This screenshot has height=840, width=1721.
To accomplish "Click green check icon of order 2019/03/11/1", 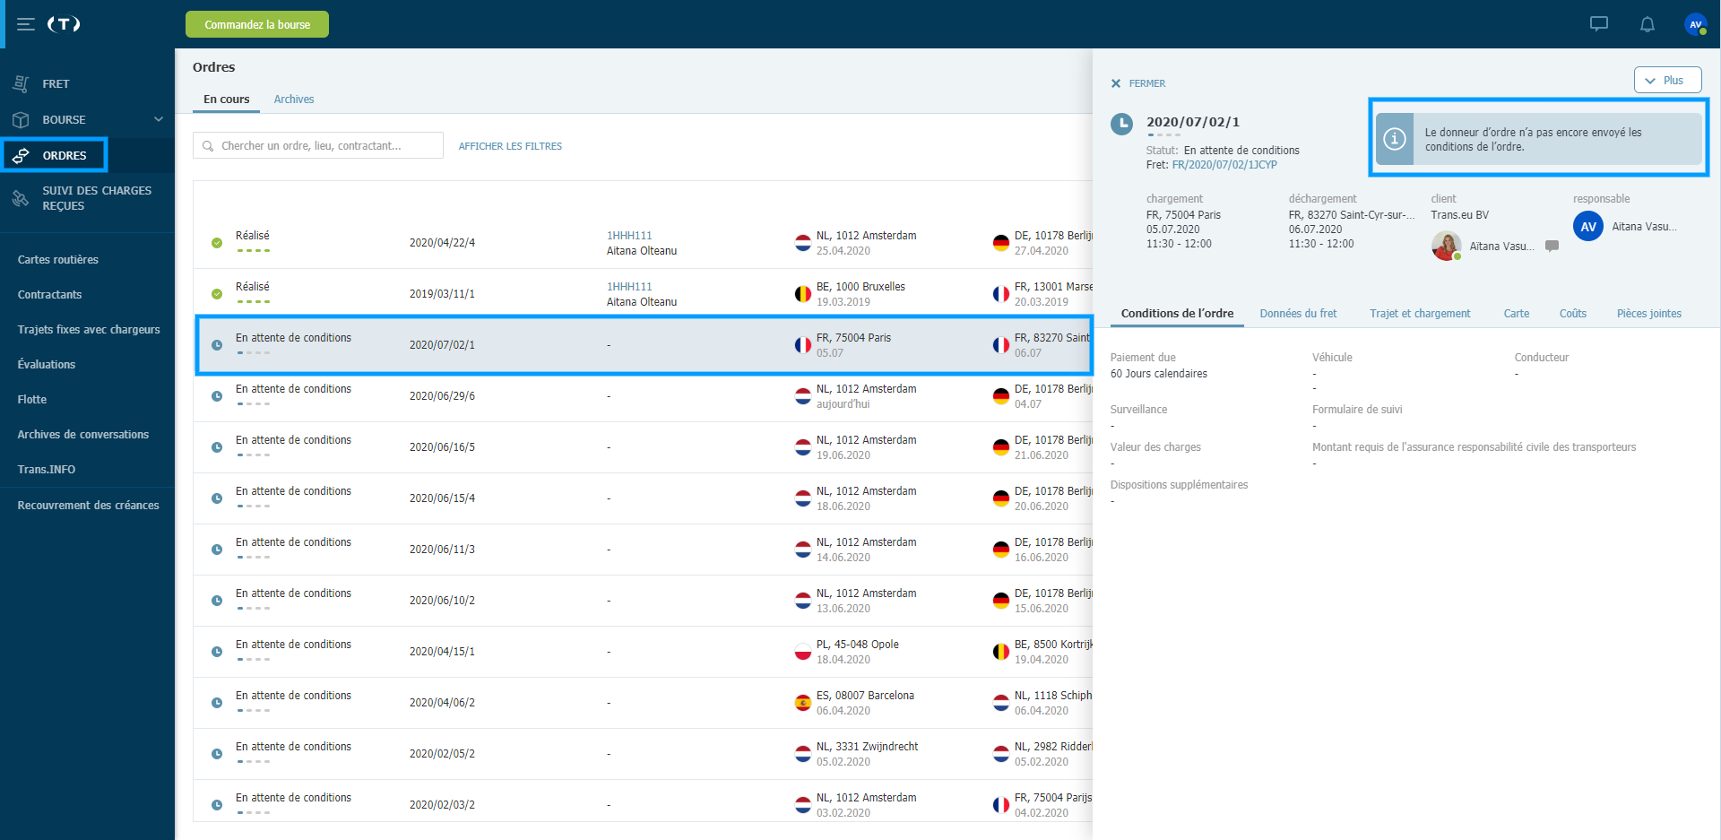I will 217,294.
